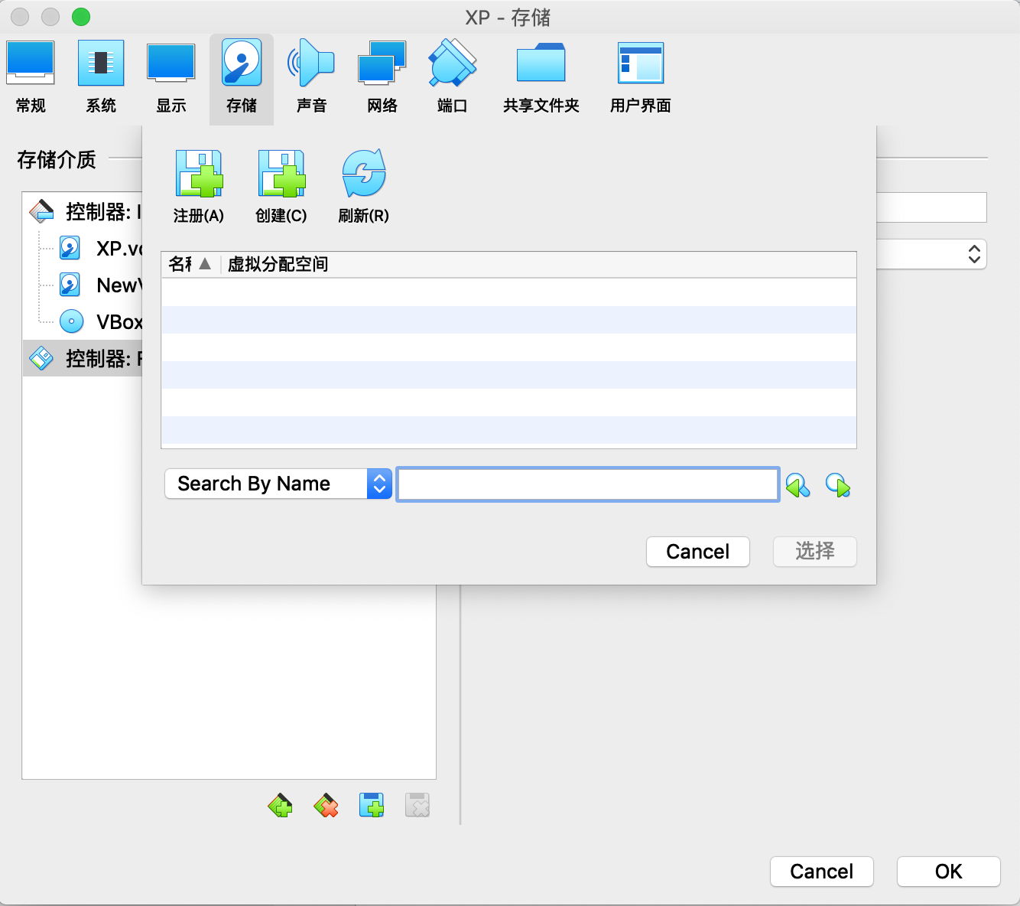Click the green zoom window button
This screenshot has width=1020, height=906.
80,17
